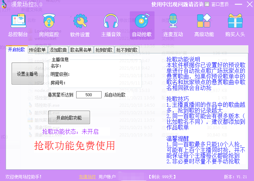This screenshot has width=254, height=181.
Task: Switch to 预设歌单 tab
Action: 37,50
